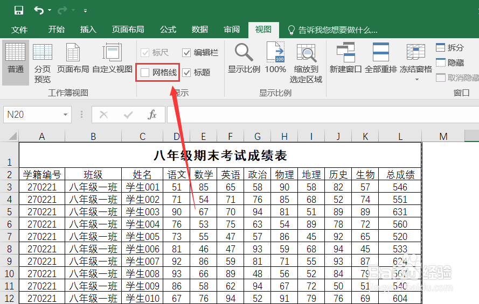Click the Select All corner triangle
The width and height of the screenshot is (479, 304).
[x=12, y=136]
